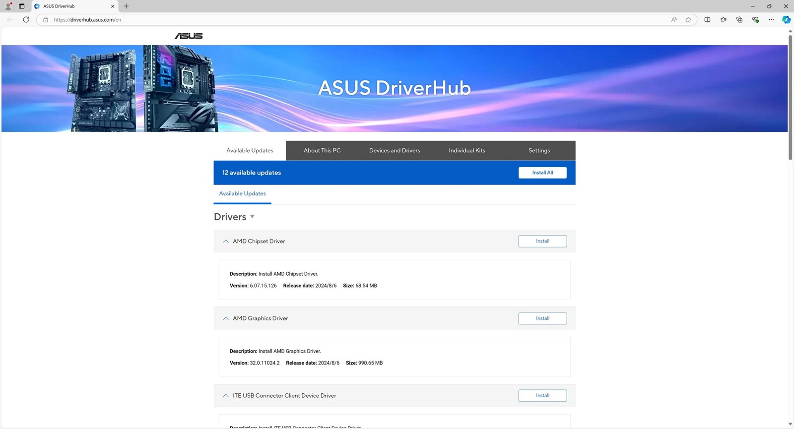Image resolution: width=794 pixels, height=429 pixels.
Task: Close the ASUS DriverHub browser tab
Action: [x=113, y=6]
